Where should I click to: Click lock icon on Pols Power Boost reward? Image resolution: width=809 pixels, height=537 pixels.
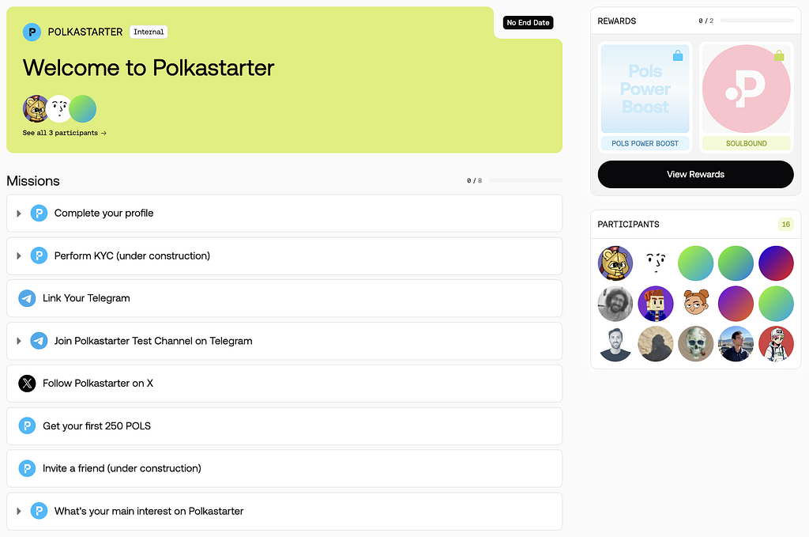tap(678, 55)
